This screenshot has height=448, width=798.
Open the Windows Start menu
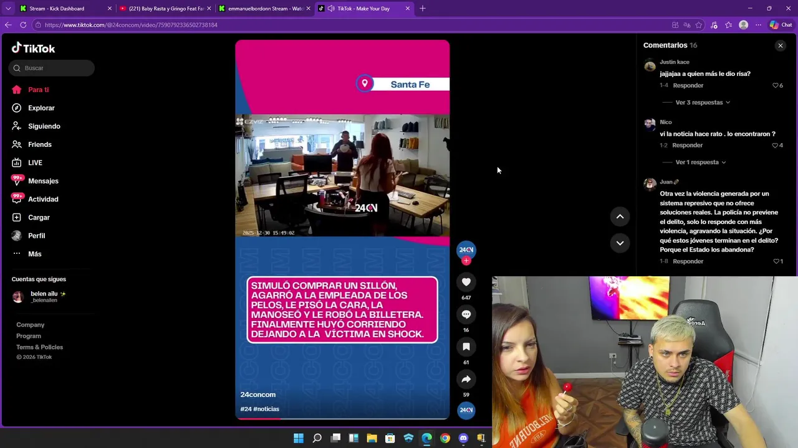[x=299, y=438]
